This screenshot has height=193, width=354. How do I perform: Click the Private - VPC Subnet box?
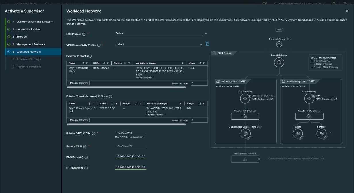point(245,116)
